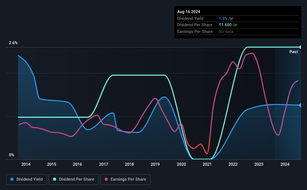Image resolution: width=307 pixels, height=190 pixels.
Task: Click the Aug 16 2024 tooltip date
Action: coord(188,12)
